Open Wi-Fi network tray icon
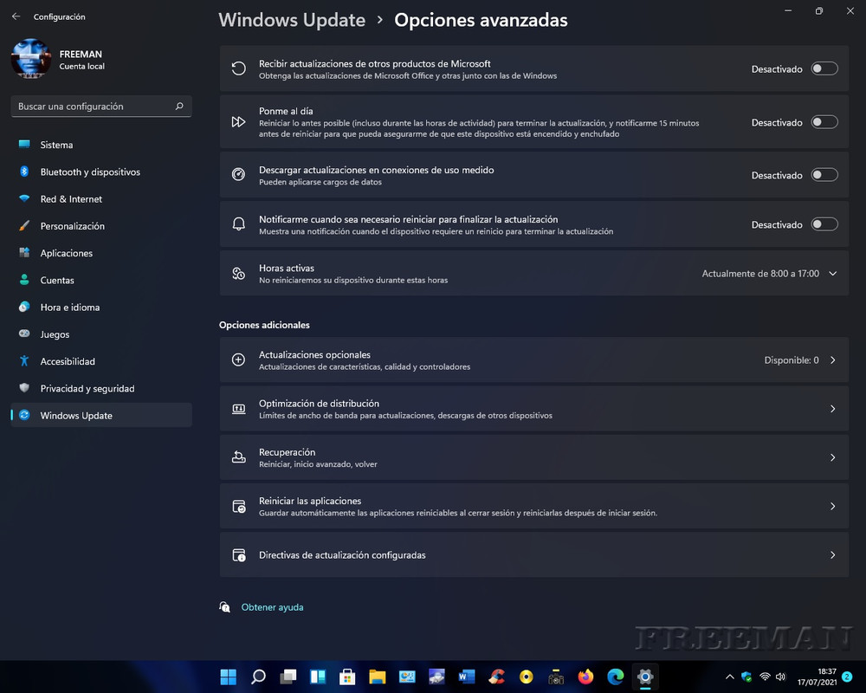Screen dimensions: 866x693 click(x=765, y=677)
